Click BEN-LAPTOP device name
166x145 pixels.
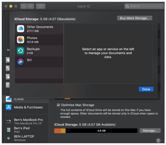tap(24, 136)
